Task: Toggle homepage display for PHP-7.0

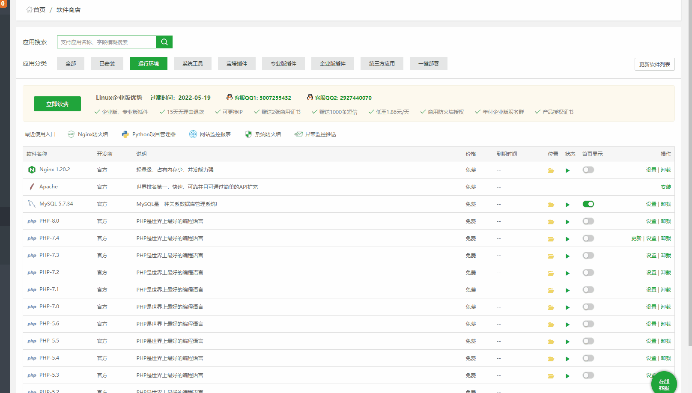Action: point(588,307)
